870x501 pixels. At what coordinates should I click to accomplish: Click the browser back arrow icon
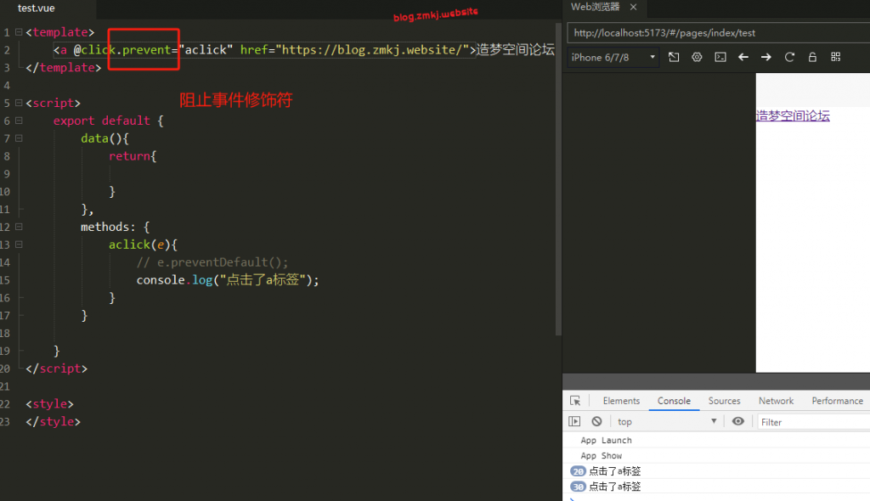coord(743,57)
